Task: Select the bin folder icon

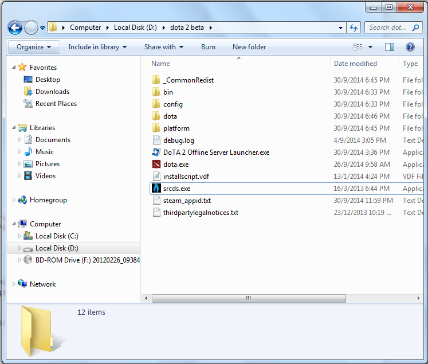Action: tap(156, 92)
